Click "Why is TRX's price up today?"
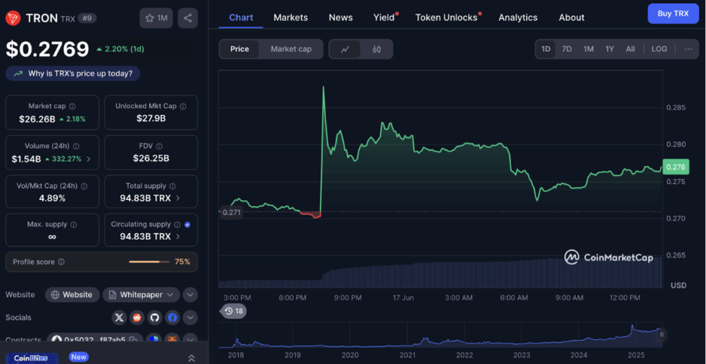The image size is (706, 364). 73,73
